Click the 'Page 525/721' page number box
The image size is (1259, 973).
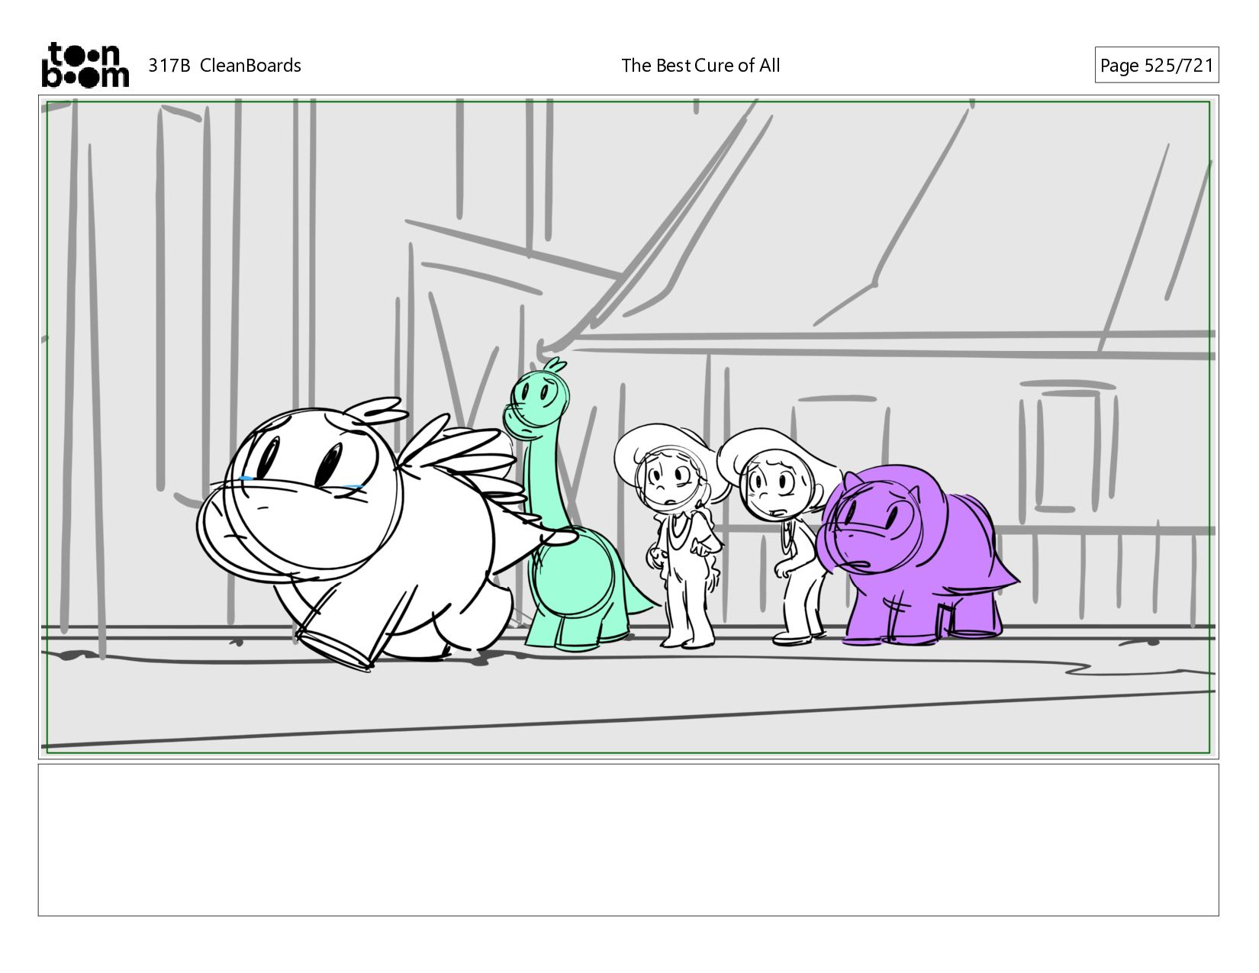pyautogui.click(x=1157, y=65)
